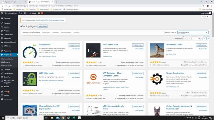This screenshot has width=214, height=120.
Task: Open TablePress in the sidebar
Action: [7, 38]
